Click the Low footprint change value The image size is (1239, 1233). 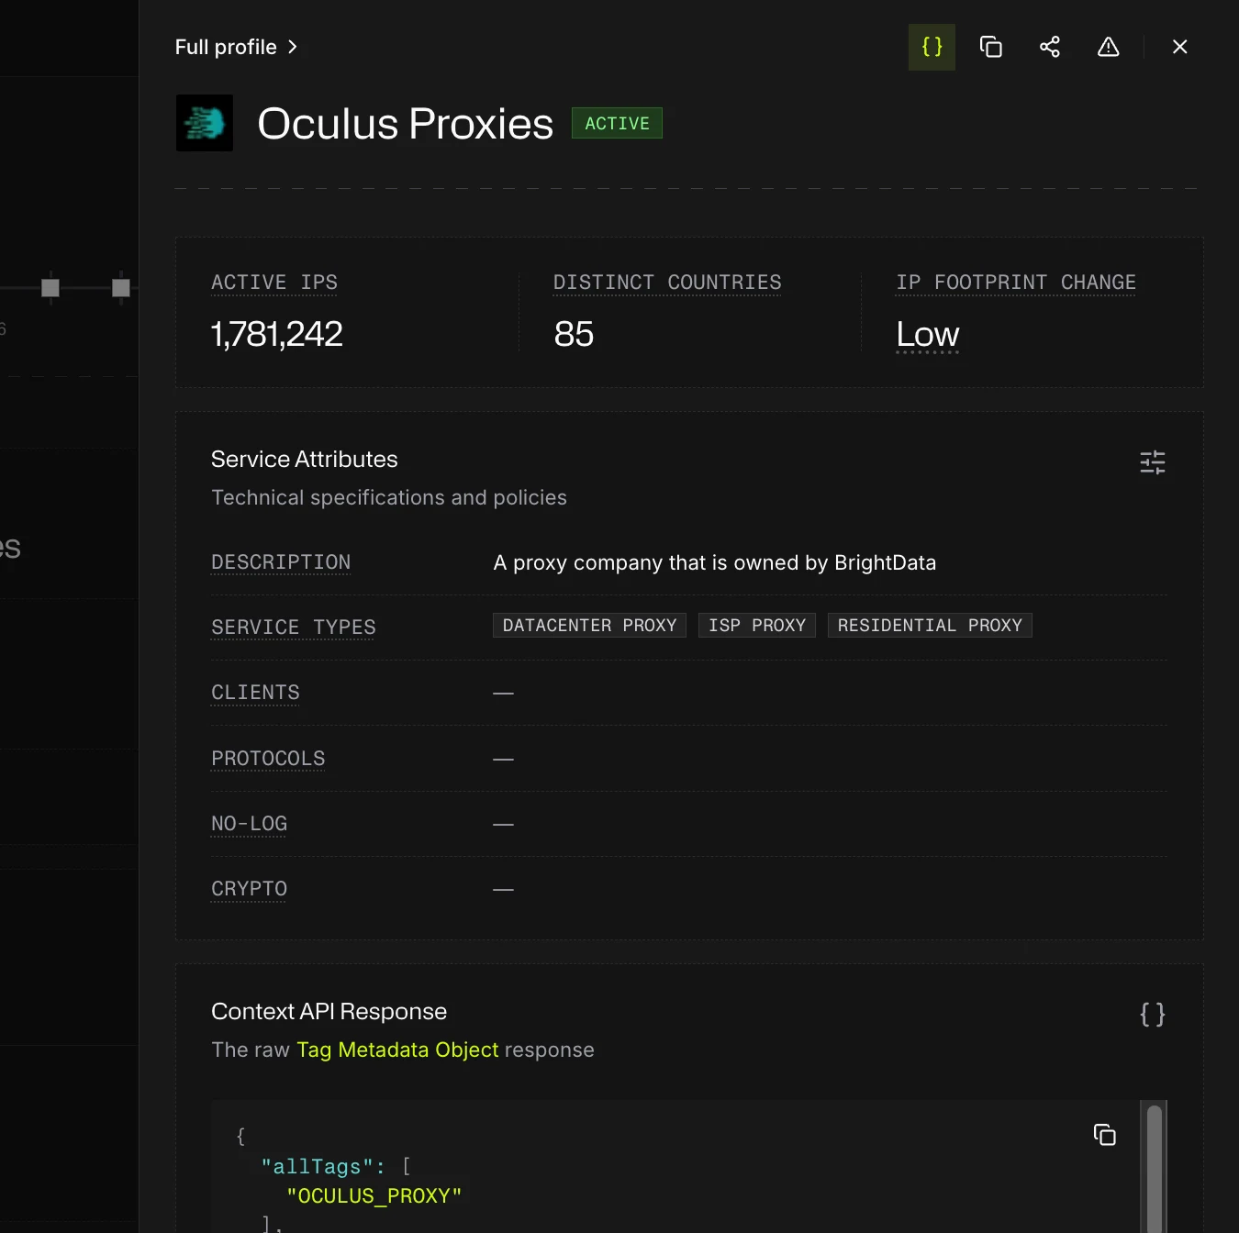coord(928,334)
